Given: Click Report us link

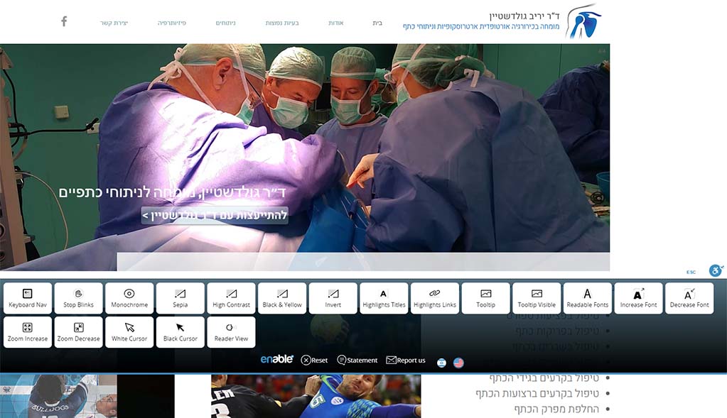Looking at the screenshot, I should pyautogui.click(x=406, y=360).
